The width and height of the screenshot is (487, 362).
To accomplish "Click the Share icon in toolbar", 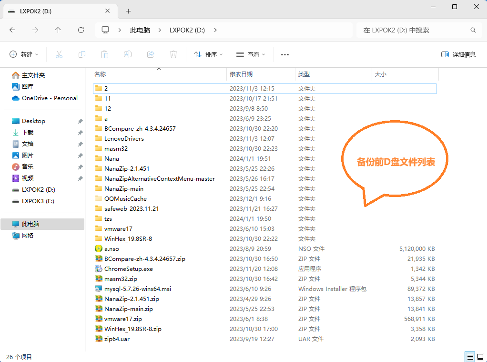I will point(151,54).
